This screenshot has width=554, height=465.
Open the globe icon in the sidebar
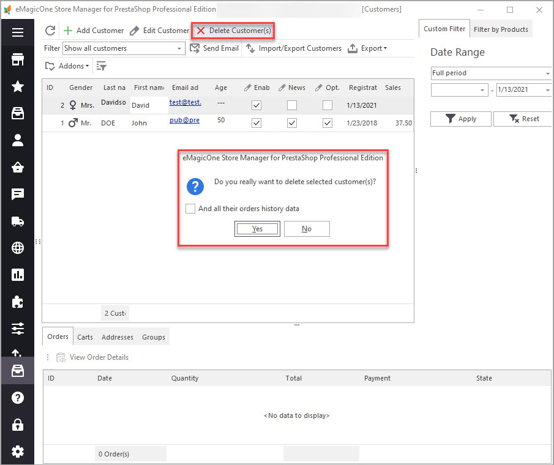point(18,248)
